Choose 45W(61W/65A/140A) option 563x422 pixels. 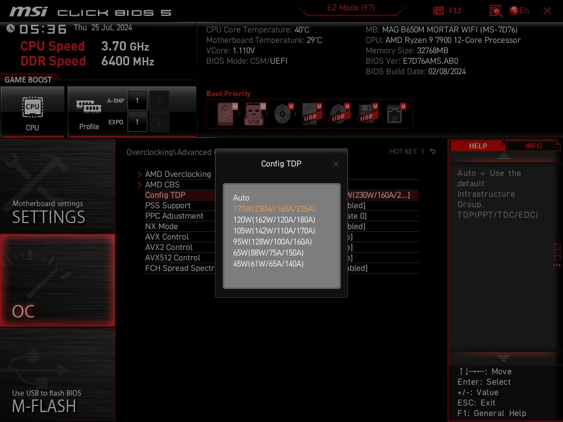click(268, 264)
